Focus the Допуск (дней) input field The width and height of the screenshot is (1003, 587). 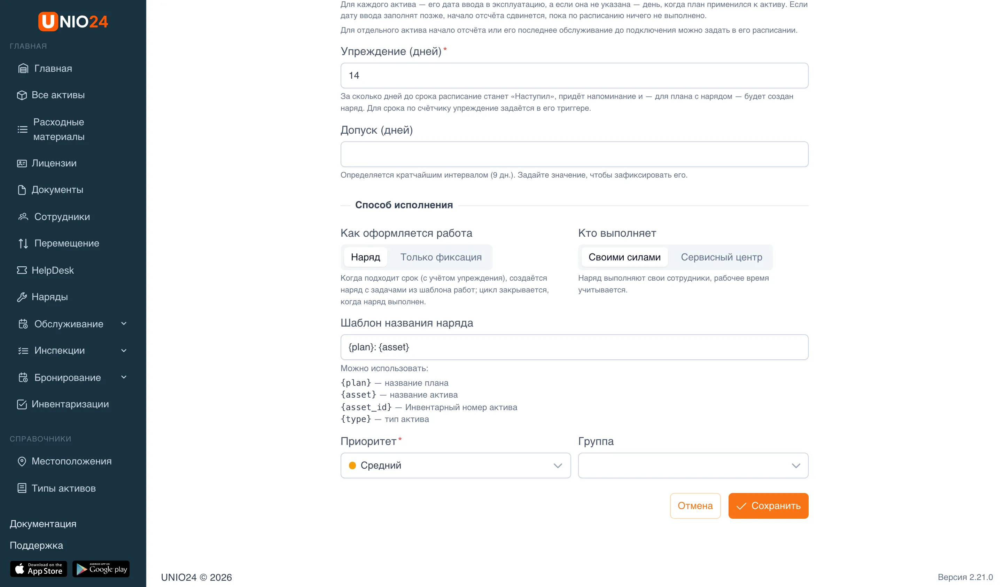[x=574, y=155]
